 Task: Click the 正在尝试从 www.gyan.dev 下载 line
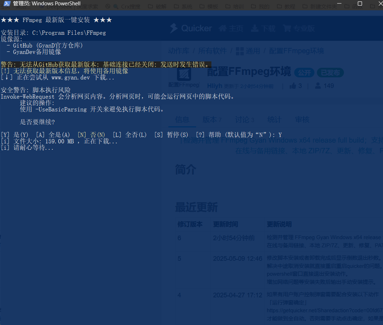coord(58,78)
